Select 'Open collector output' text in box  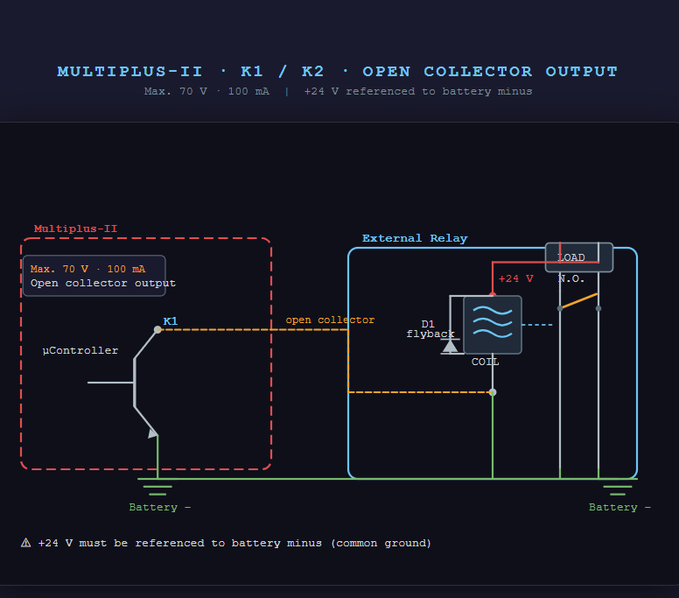click(x=103, y=283)
